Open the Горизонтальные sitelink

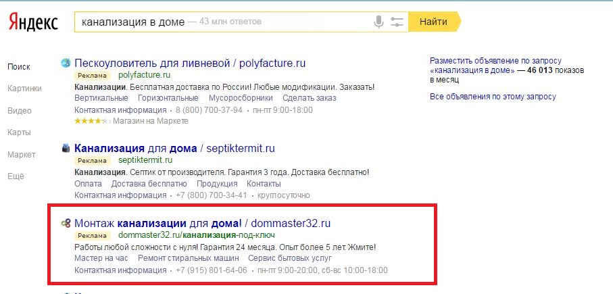coord(168,98)
